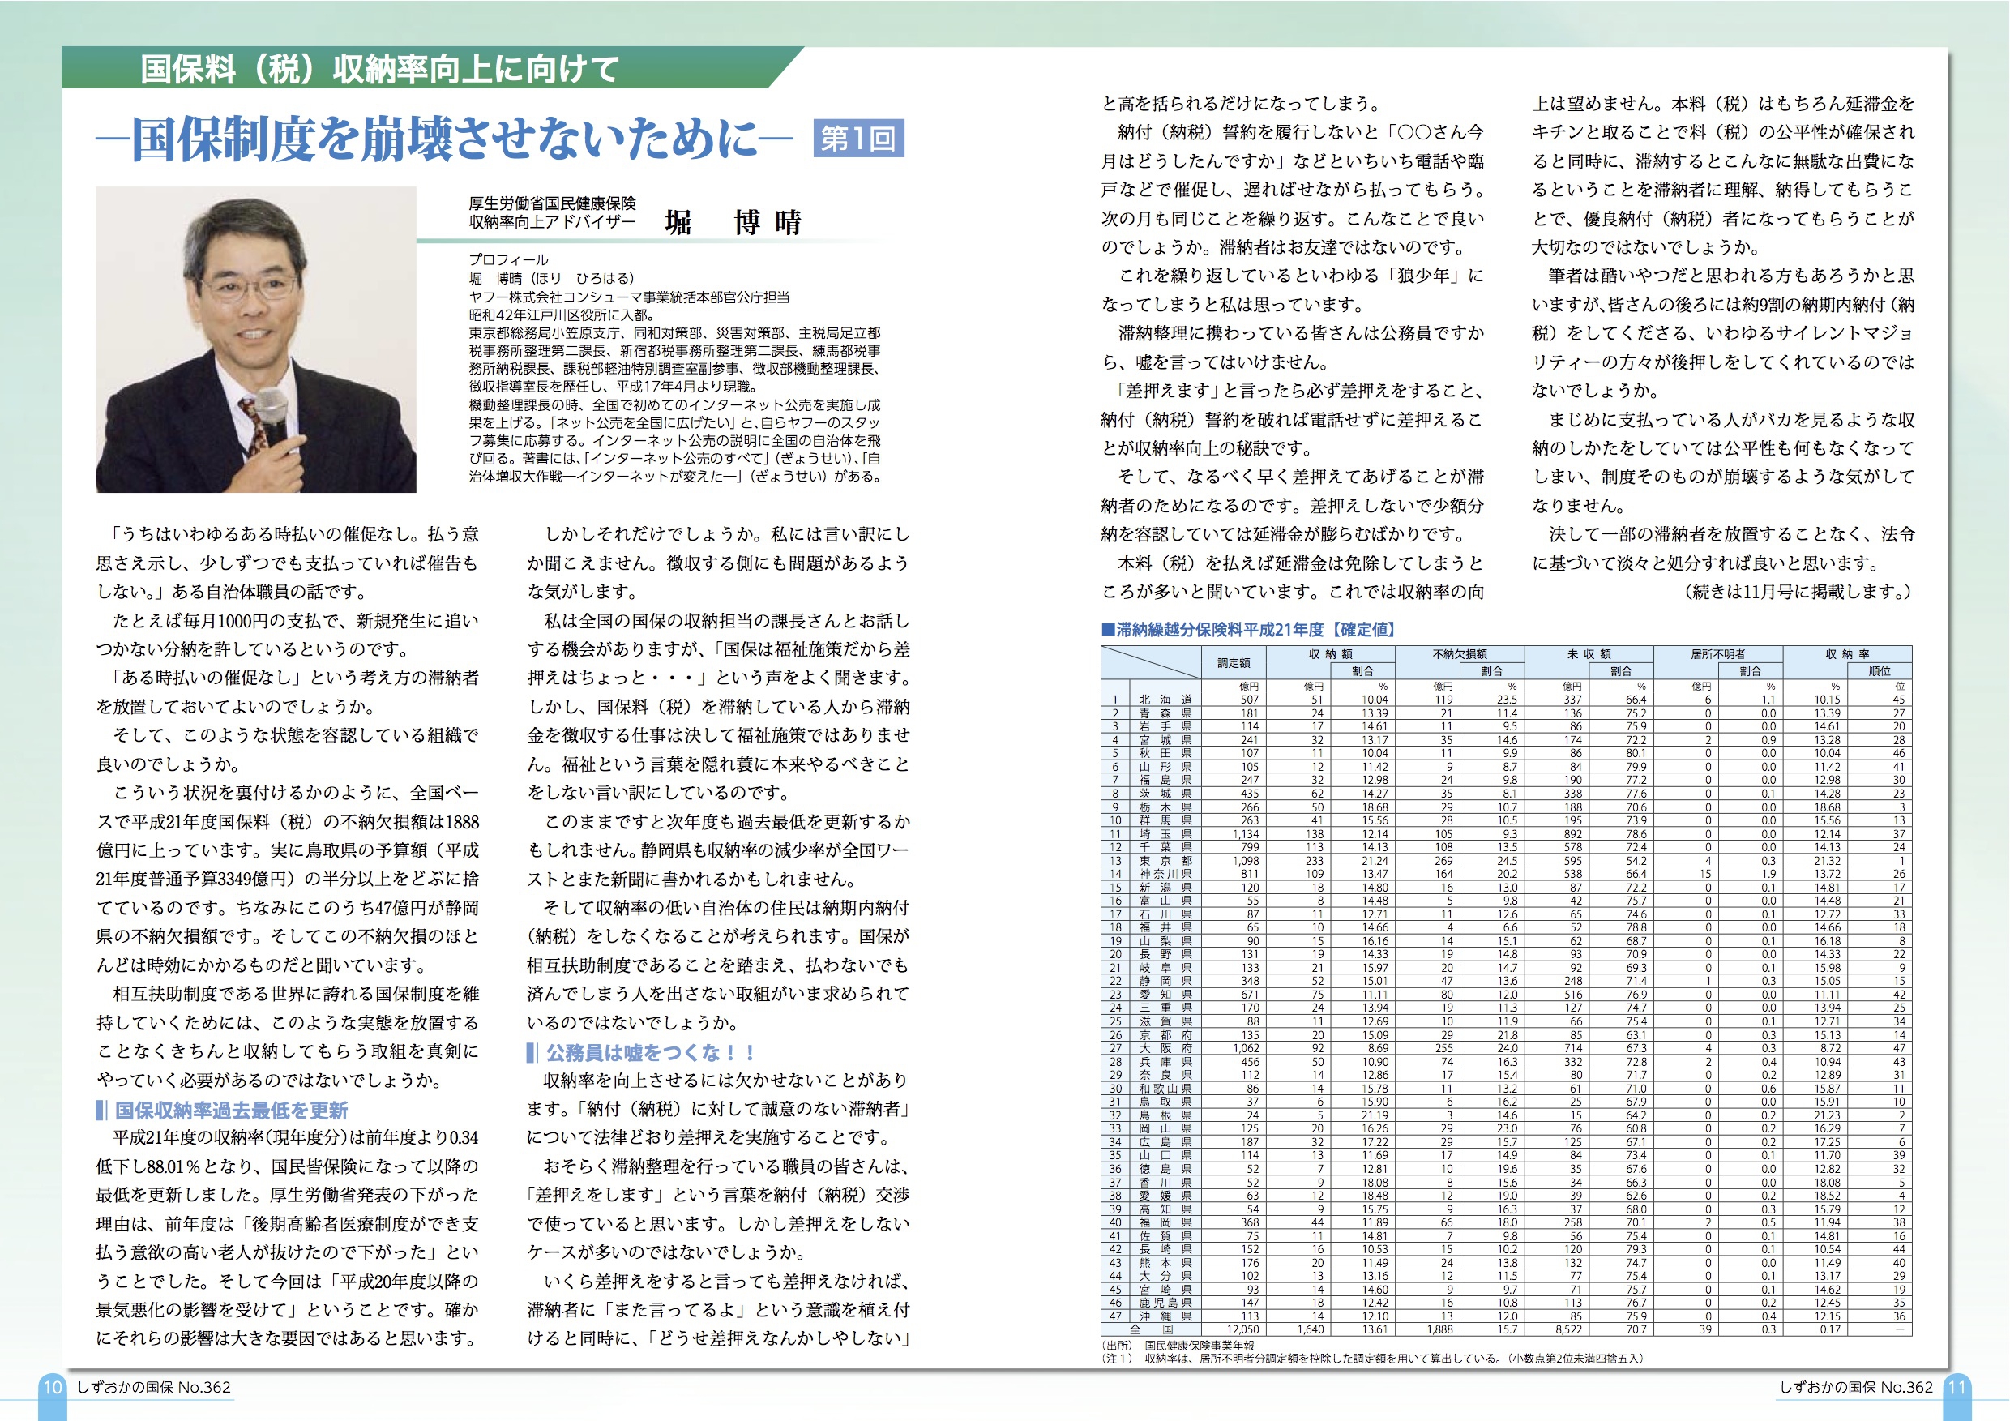
Task: Click the '静岡県' row name
Action: pyautogui.click(x=1165, y=982)
